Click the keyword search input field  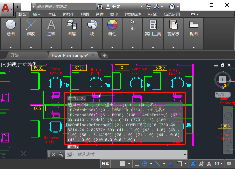pos(66,6)
